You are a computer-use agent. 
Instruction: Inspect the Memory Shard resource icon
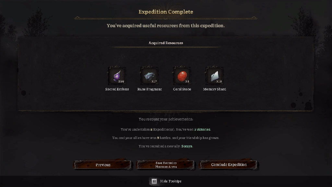(214, 76)
